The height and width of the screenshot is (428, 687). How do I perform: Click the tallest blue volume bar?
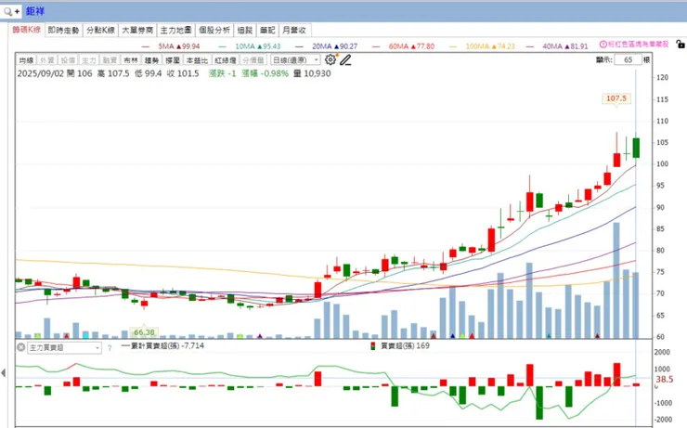click(x=616, y=280)
